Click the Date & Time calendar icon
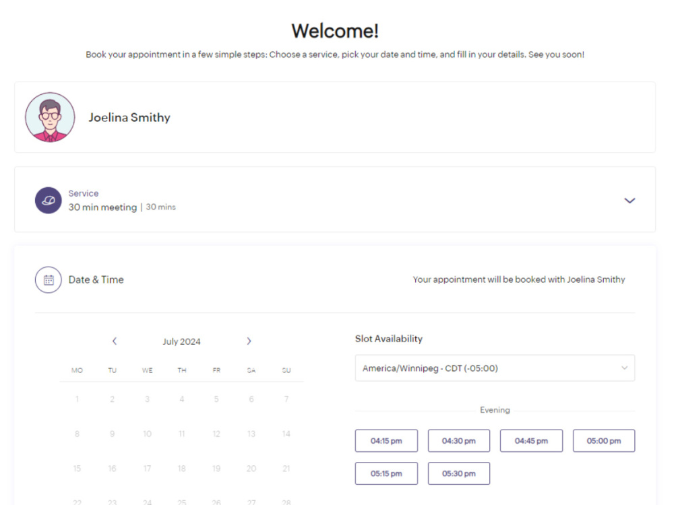This screenshot has width=674, height=505. point(48,280)
